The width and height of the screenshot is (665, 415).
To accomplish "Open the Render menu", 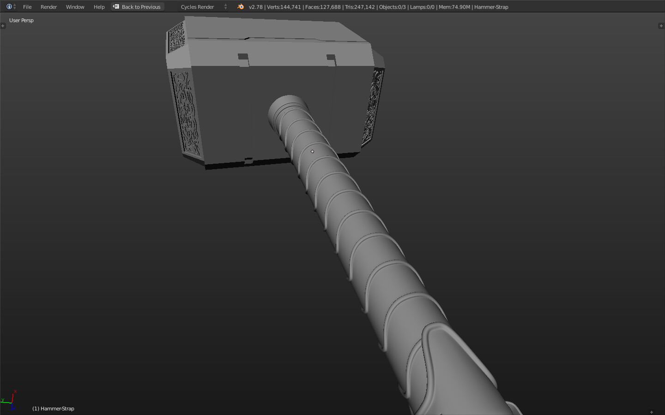I will point(48,7).
